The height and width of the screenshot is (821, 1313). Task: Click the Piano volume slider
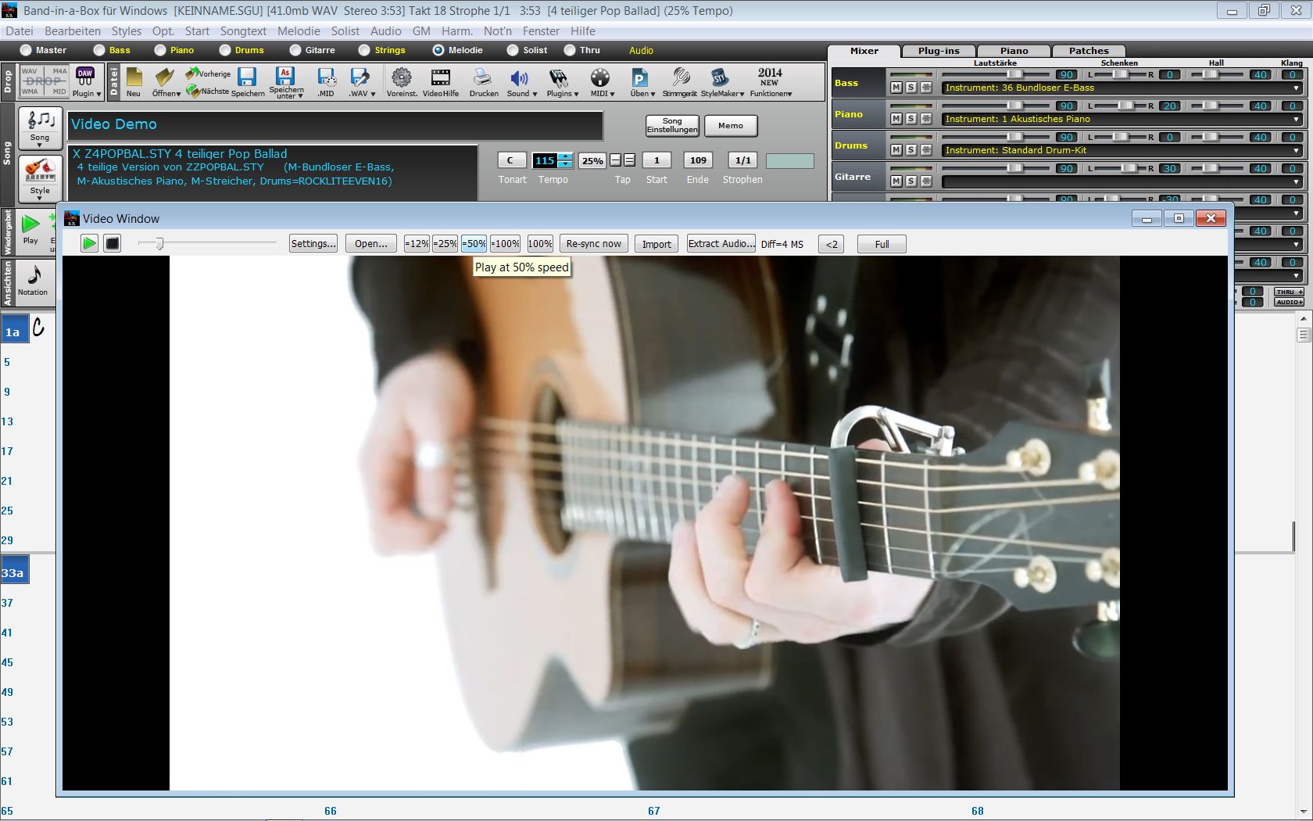tap(1014, 106)
